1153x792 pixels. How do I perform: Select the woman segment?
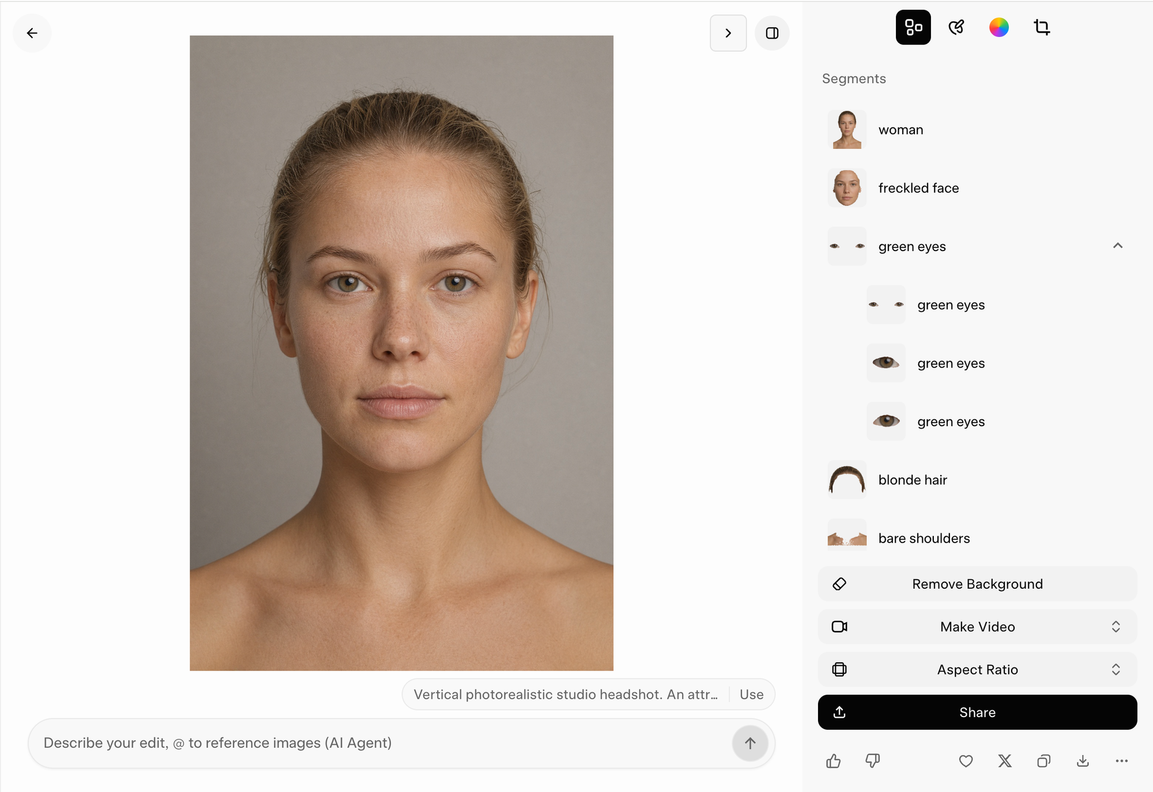click(x=977, y=130)
